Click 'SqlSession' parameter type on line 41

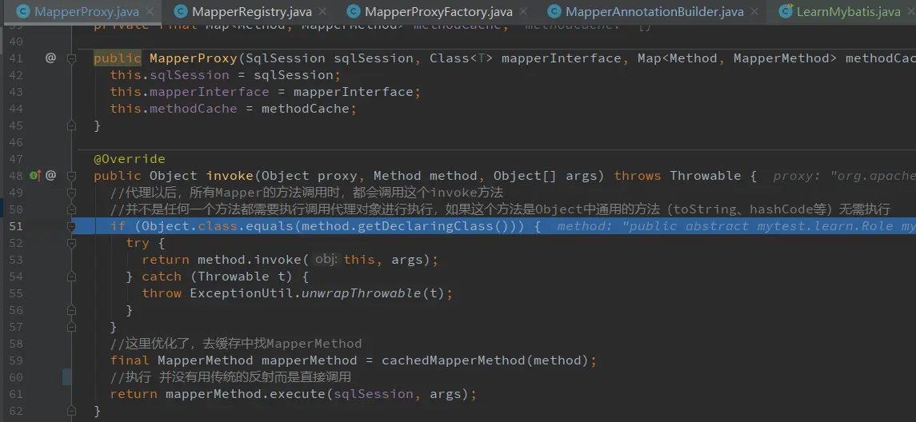[286, 58]
